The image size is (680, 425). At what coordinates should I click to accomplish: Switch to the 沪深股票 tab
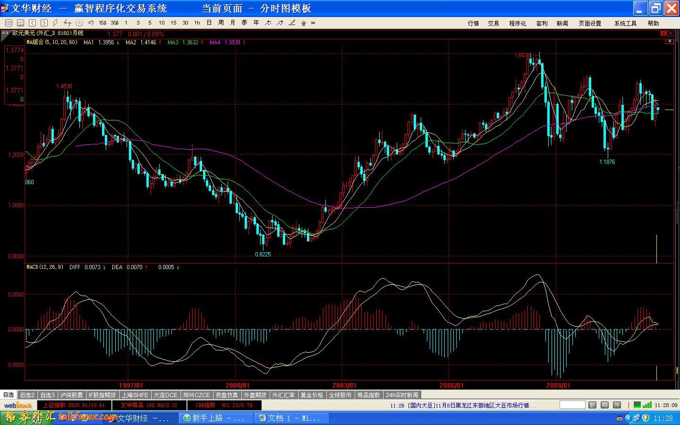[x=71, y=395]
